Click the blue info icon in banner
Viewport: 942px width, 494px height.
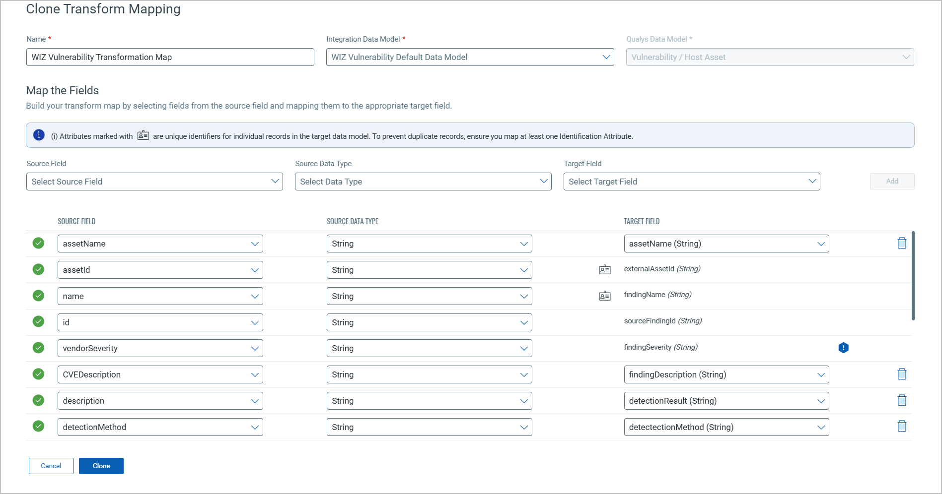[39, 135]
